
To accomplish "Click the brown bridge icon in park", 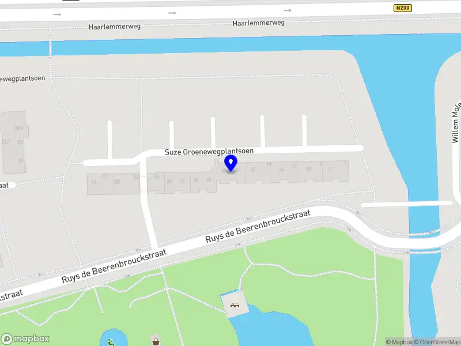I will click(x=235, y=305).
